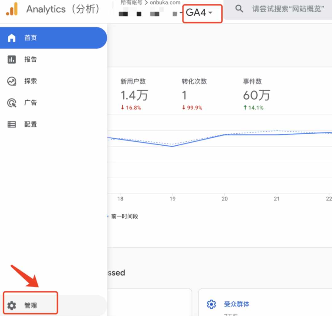Click the home icon in sidebar
The image size is (332, 316).
tap(12, 38)
